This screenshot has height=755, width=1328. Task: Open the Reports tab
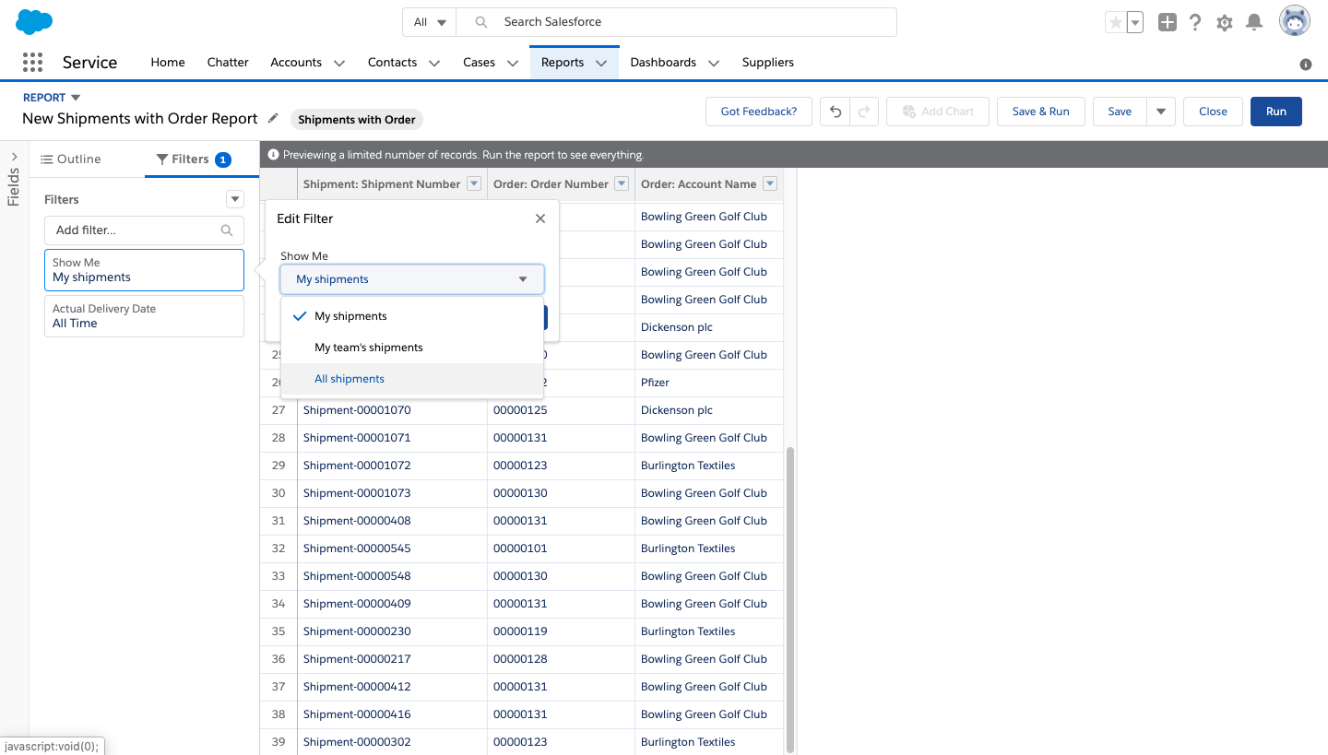point(563,63)
